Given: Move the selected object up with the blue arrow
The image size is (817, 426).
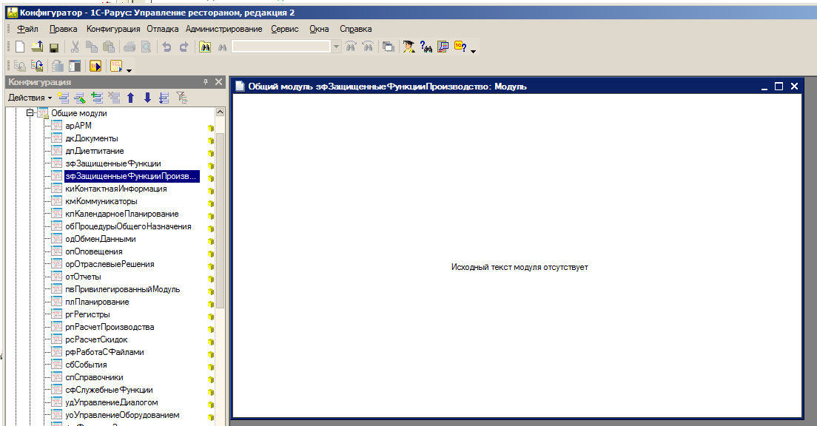Looking at the screenshot, I should pyautogui.click(x=131, y=98).
